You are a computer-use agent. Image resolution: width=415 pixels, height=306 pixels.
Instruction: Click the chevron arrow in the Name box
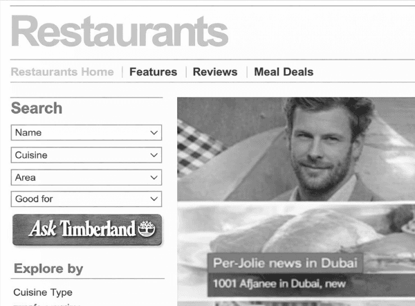pyautogui.click(x=154, y=132)
